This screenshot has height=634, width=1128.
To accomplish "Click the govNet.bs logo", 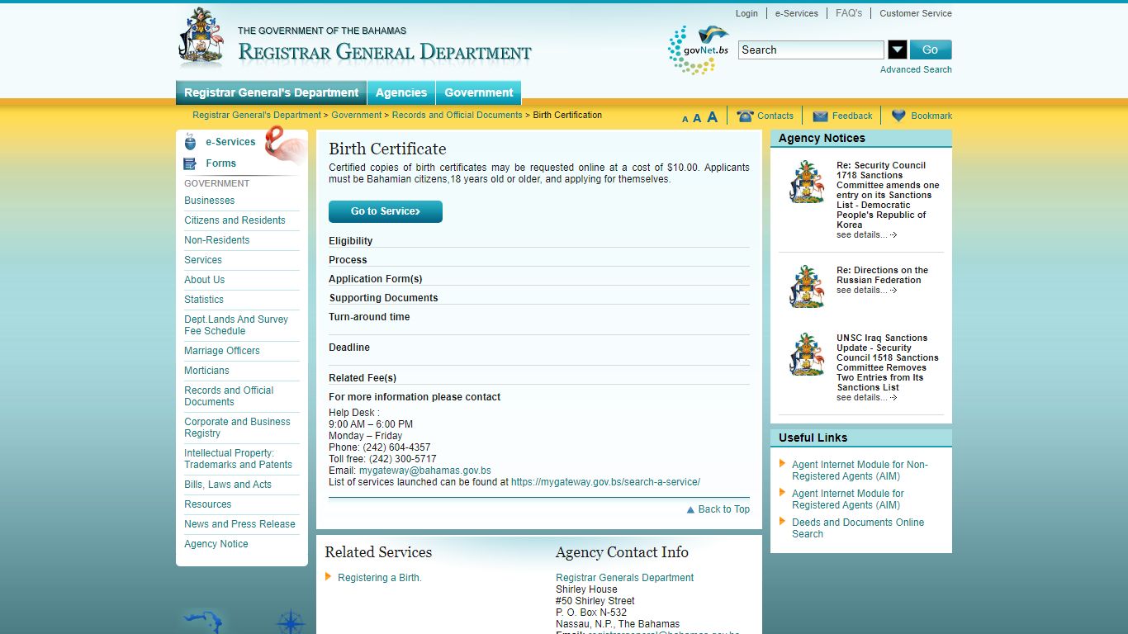I will [x=699, y=50].
